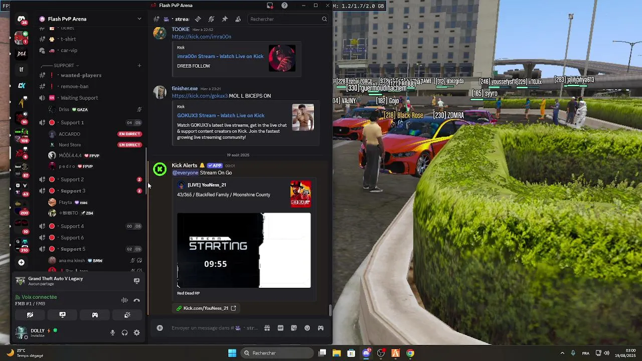This screenshot has height=361, width=642.
Task: Open File Explorer from taskbar
Action: click(x=337, y=353)
